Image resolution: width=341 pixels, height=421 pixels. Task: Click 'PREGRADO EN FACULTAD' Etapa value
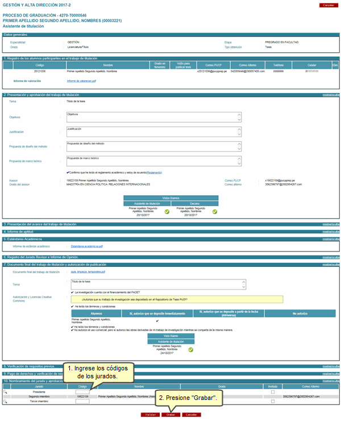282,42
